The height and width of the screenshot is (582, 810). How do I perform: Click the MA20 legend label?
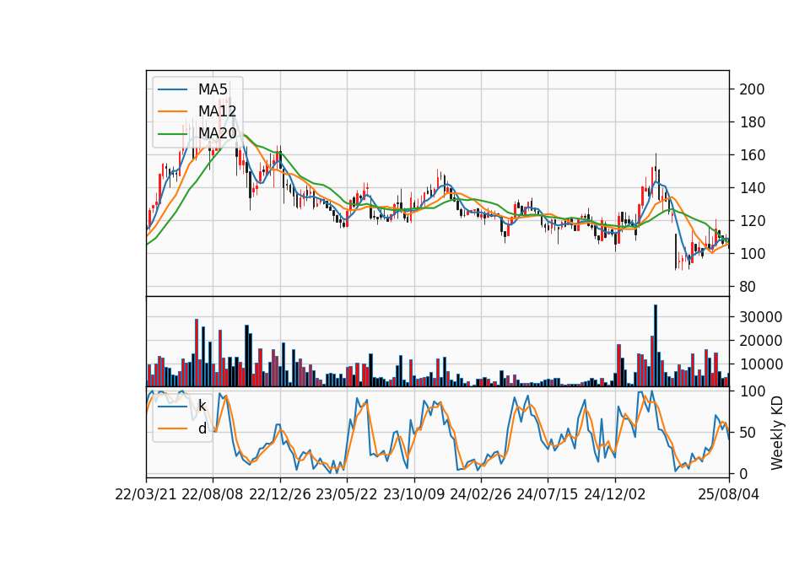click(x=218, y=133)
